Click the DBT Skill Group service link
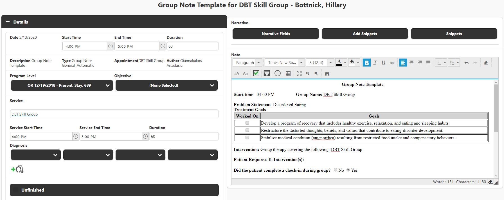 (24, 114)
